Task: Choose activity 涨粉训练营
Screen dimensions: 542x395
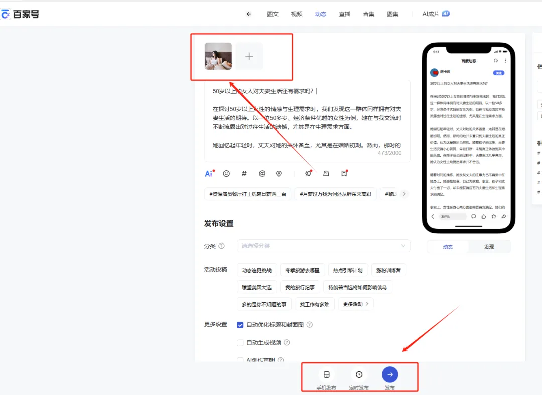Action: (x=388, y=270)
